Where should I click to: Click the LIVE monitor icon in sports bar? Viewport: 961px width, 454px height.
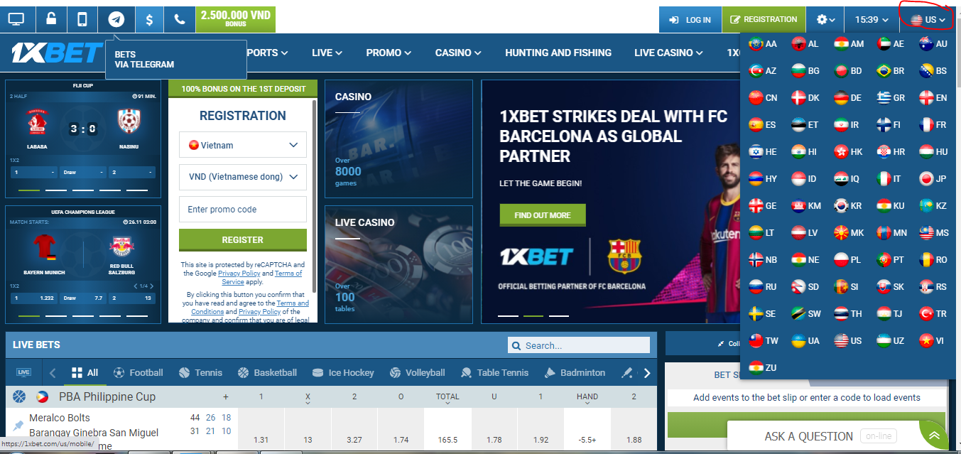pos(23,372)
